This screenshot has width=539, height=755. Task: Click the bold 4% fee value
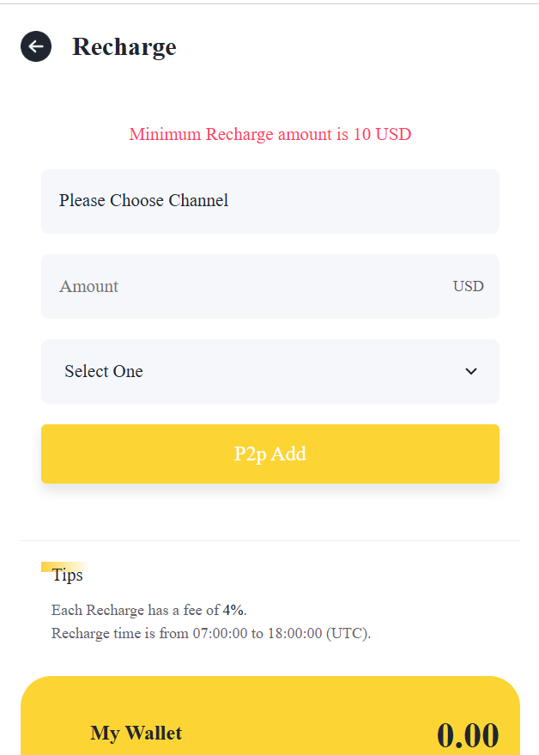[233, 611]
